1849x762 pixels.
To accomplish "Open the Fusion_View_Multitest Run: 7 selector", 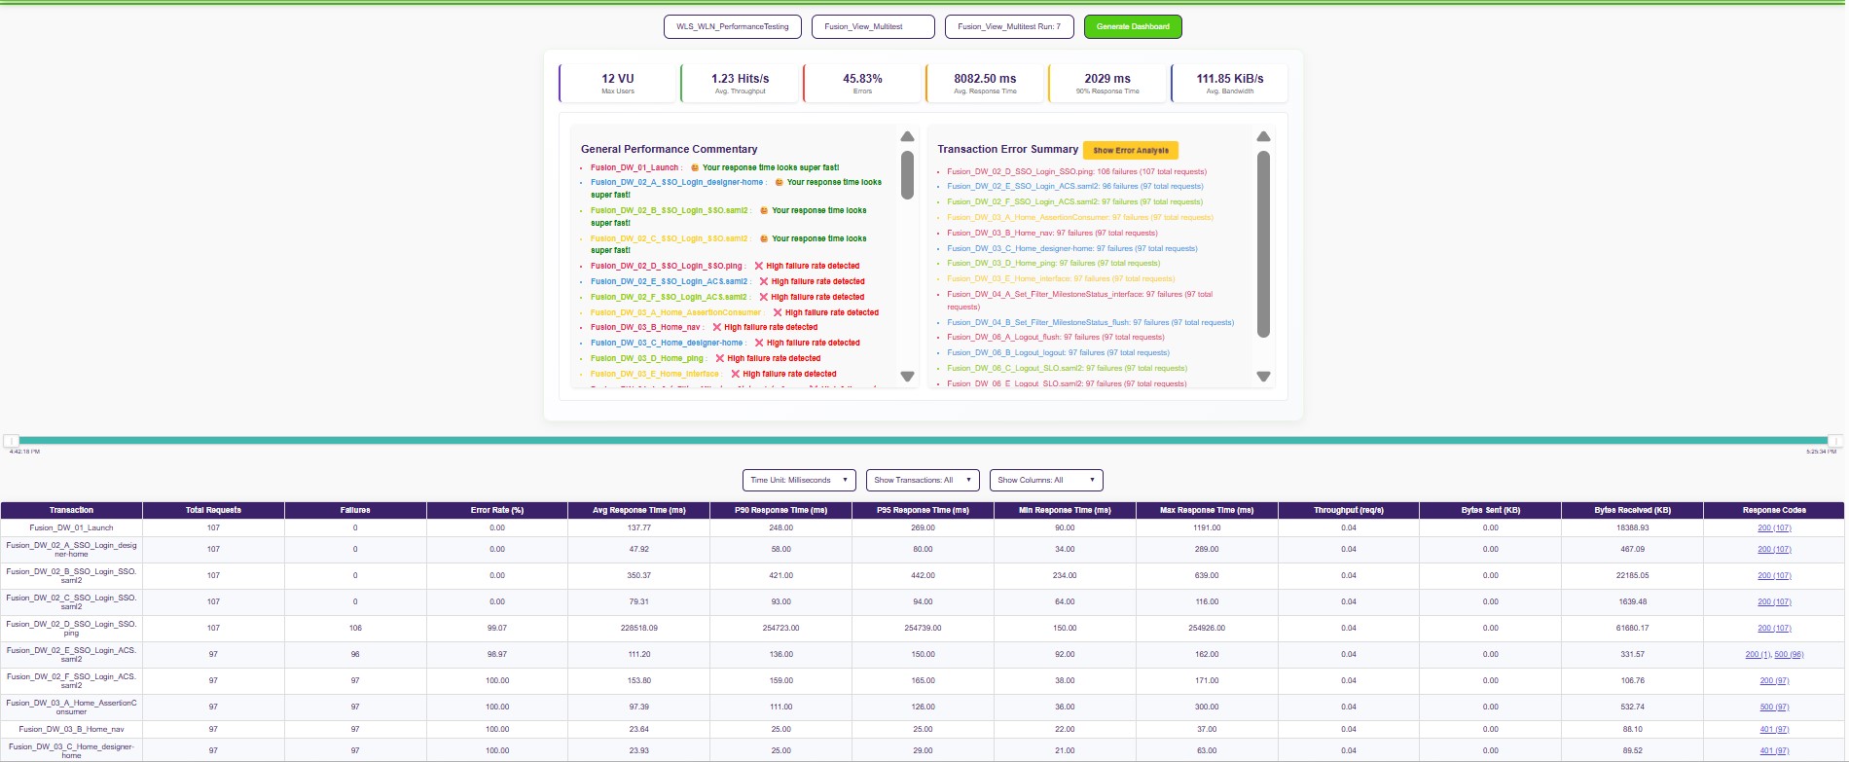I will tap(1009, 26).
